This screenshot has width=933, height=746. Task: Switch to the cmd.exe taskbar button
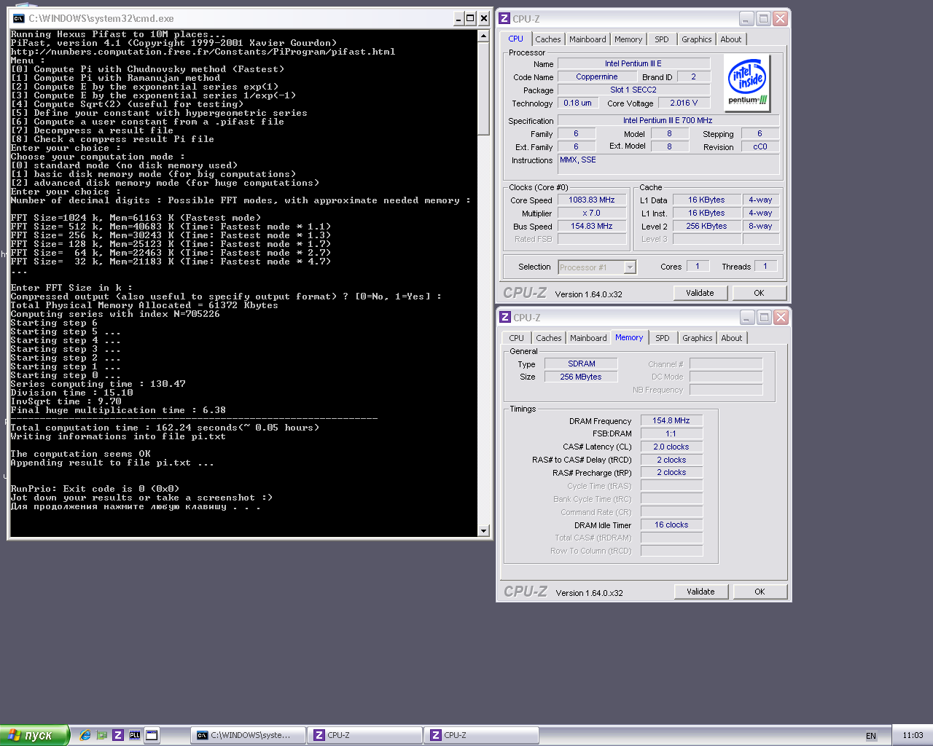point(248,735)
